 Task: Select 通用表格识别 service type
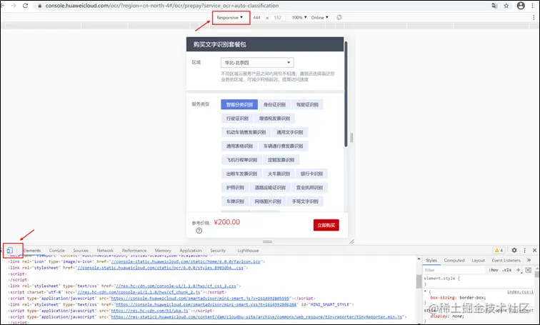point(239,146)
